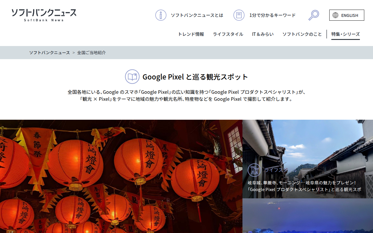Open the ソフトバンクのこと menu

coord(302,34)
